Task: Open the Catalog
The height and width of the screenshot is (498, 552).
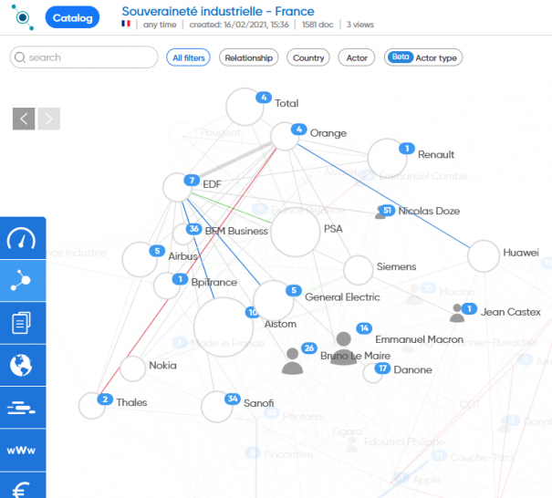Action: click(x=72, y=17)
